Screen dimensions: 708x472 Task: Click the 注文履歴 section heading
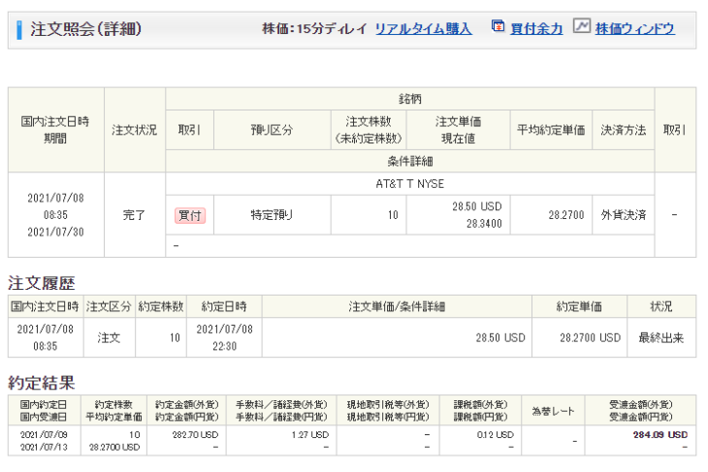point(42,283)
